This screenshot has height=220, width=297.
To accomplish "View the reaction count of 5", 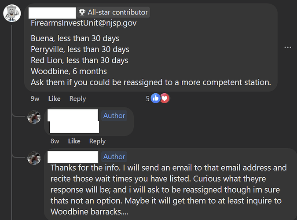I will (147, 99).
